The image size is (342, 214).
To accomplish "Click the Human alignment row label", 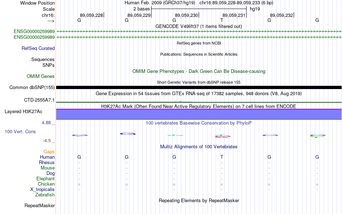I will click(x=47, y=157).
